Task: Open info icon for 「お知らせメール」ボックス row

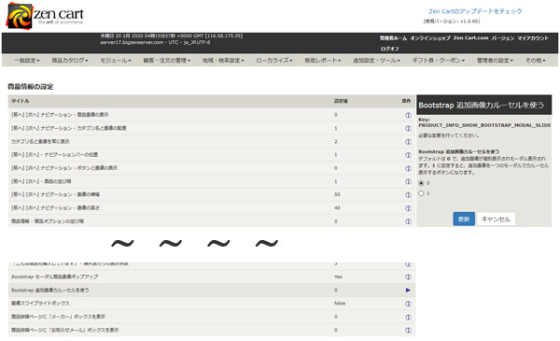Action: pyautogui.click(x=408, y=331)
